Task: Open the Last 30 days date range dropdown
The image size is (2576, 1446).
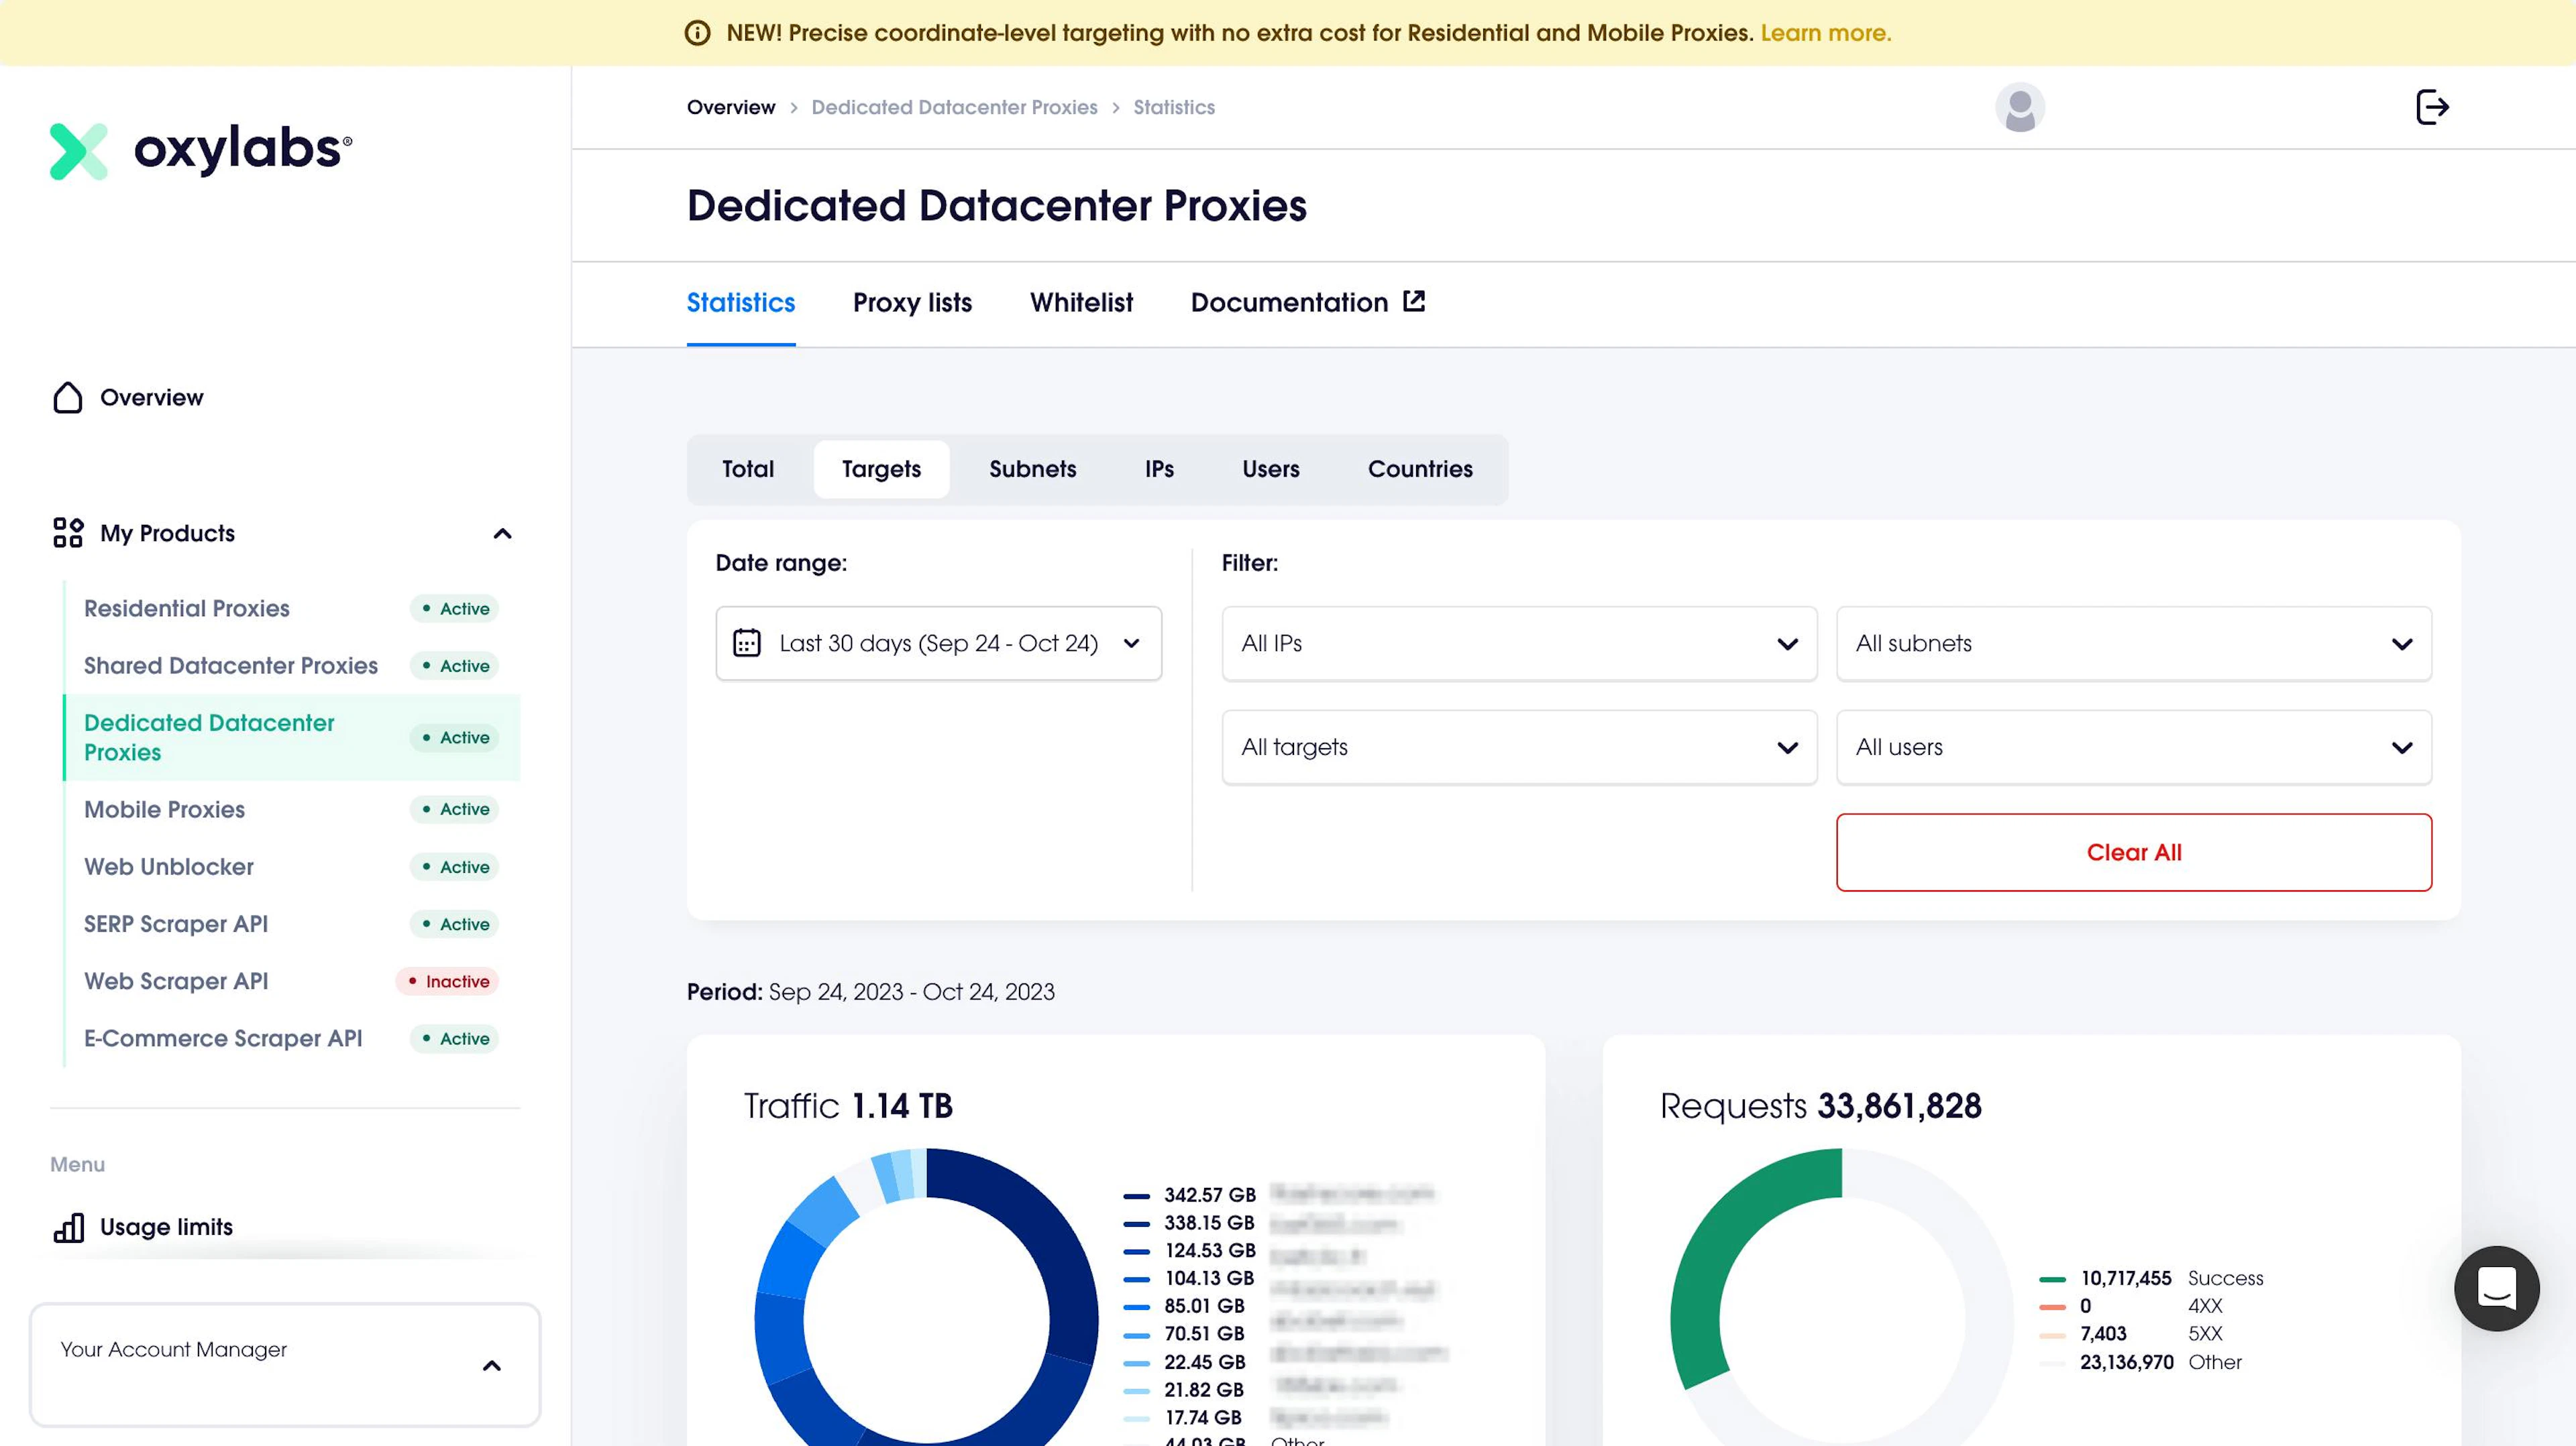Action: click(939, 644)
